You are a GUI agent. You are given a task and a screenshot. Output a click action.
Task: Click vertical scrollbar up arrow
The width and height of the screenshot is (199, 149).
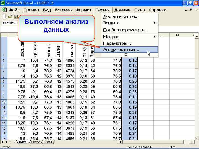[x=197, y=36]
